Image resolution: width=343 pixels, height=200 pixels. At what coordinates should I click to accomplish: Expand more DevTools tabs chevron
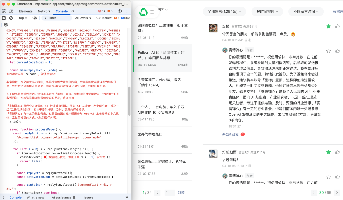(73, 11)
